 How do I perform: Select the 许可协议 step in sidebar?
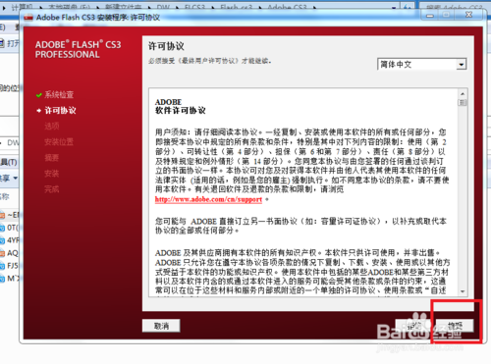[x=60, y=111]
